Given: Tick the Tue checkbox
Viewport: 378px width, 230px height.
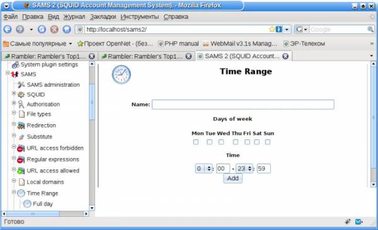Looking at the screenshot, I should [210, 142].
